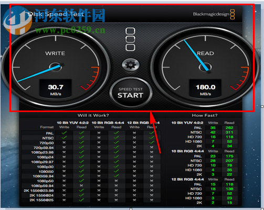Click NTSC read value 311 in How Fast
The image size is (264, 210).
point(229,132)
